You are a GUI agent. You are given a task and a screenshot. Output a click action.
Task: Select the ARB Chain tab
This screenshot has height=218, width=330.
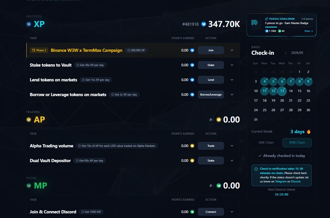[x=266, y=142]
